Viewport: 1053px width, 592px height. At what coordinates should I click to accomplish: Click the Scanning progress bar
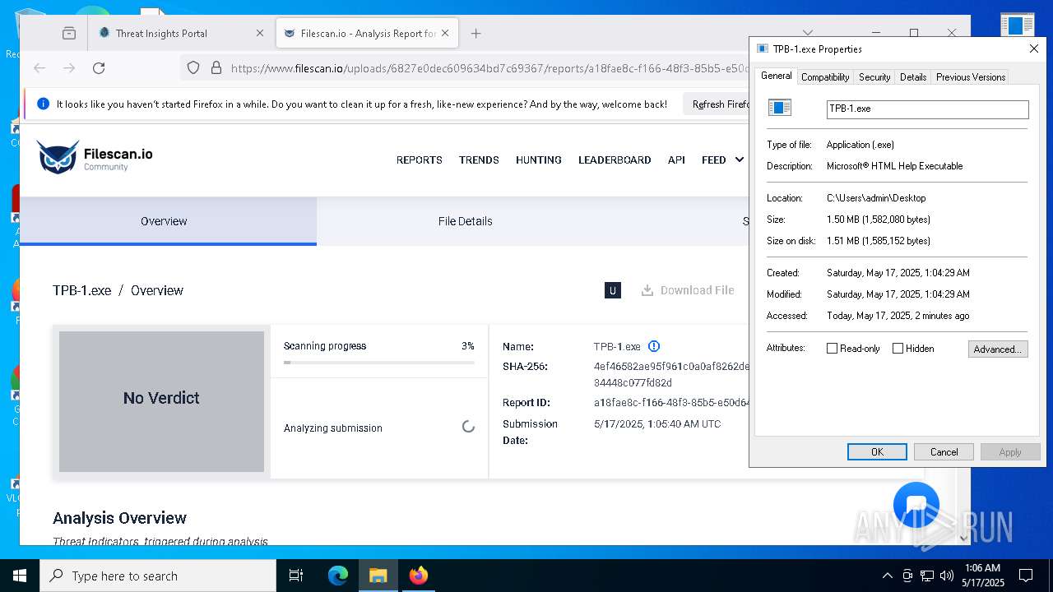tap(379, 362)
